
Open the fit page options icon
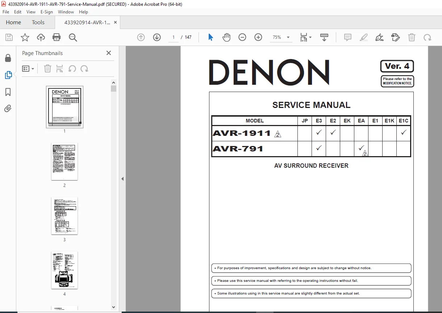(305, 37)
